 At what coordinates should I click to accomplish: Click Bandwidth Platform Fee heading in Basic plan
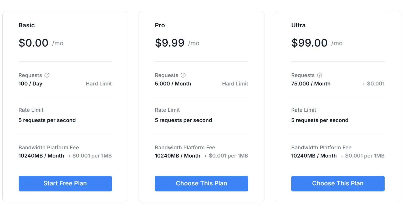(49, 148)
